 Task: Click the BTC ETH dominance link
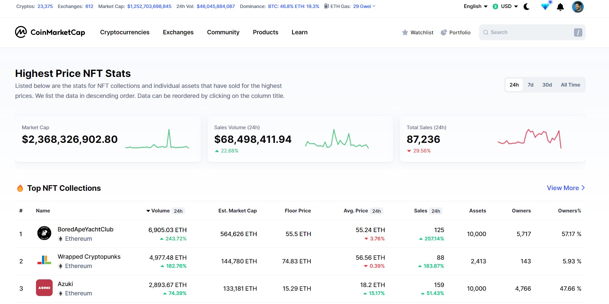[x=294, y=6]
